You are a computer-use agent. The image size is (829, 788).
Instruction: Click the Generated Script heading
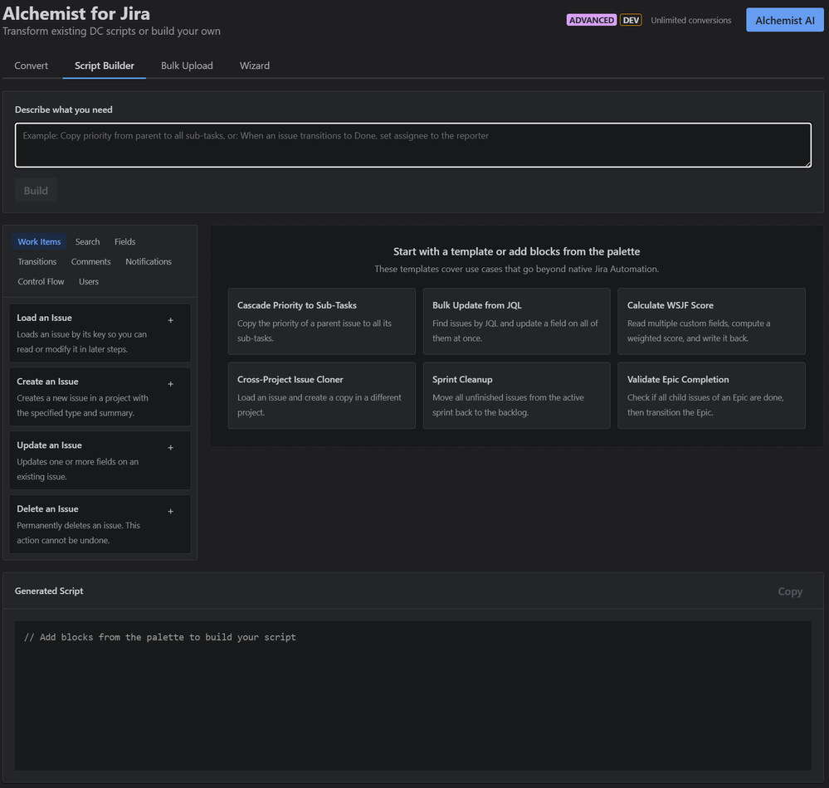pos(49,591)
